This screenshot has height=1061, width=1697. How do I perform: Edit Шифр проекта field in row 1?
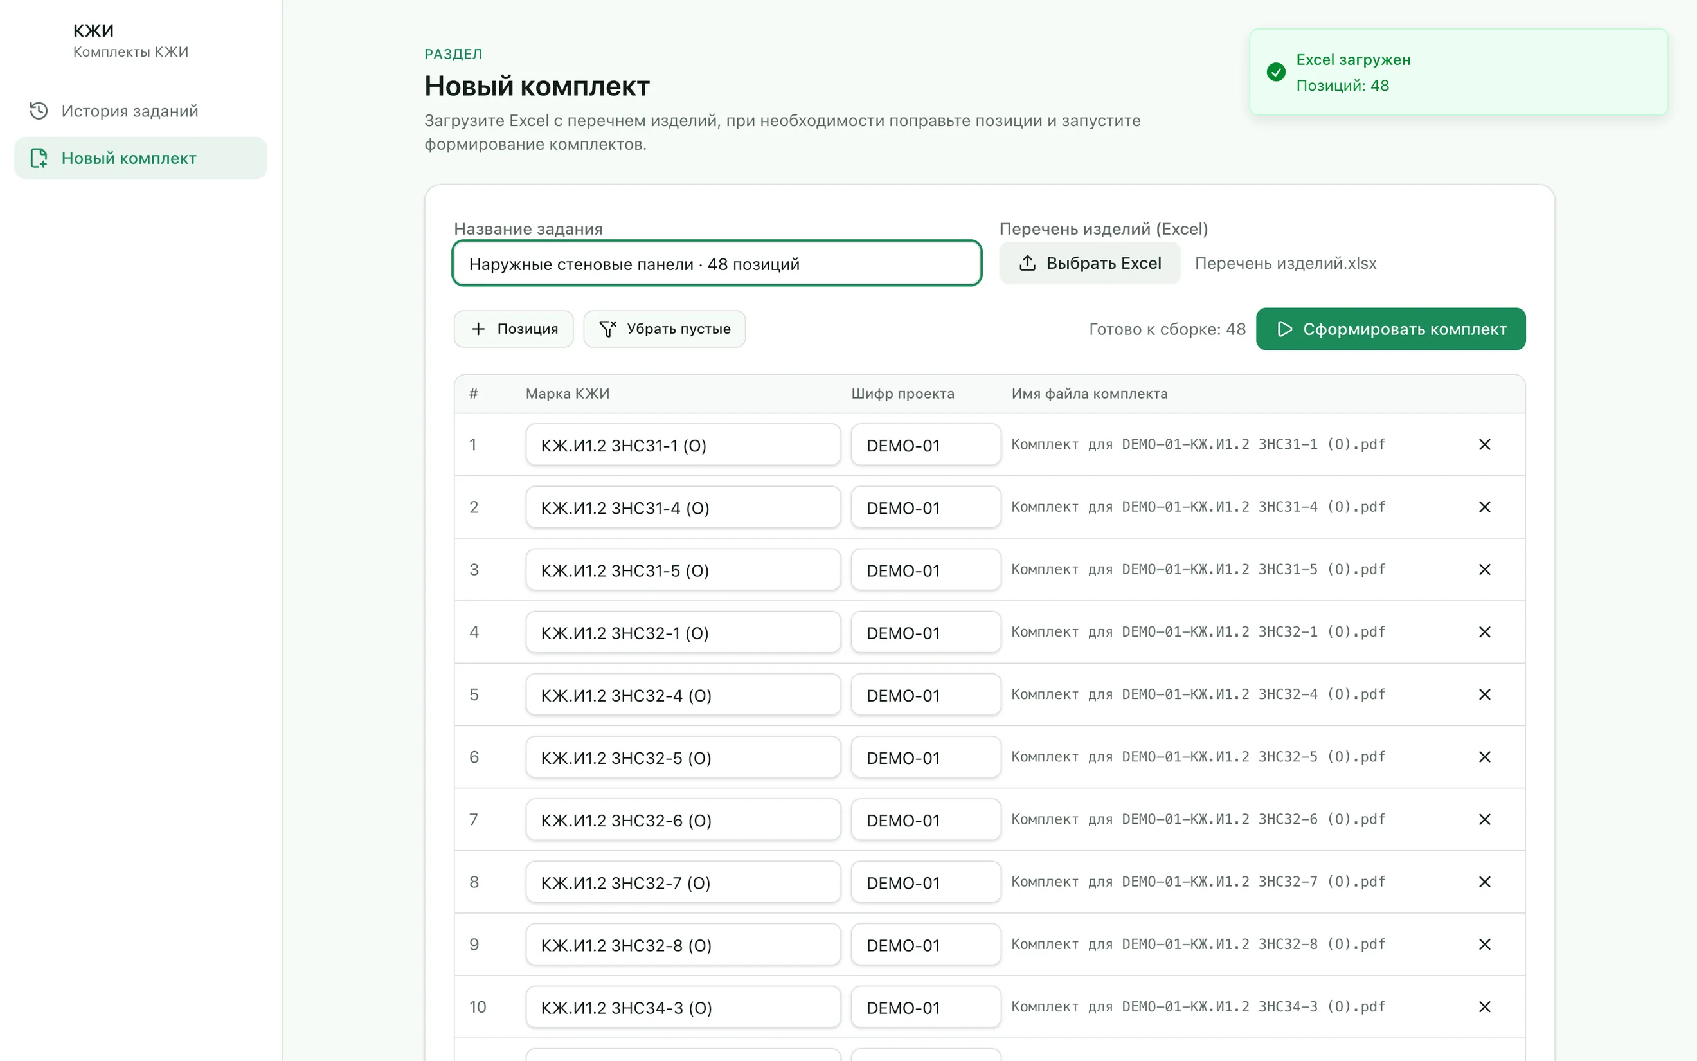926,445
